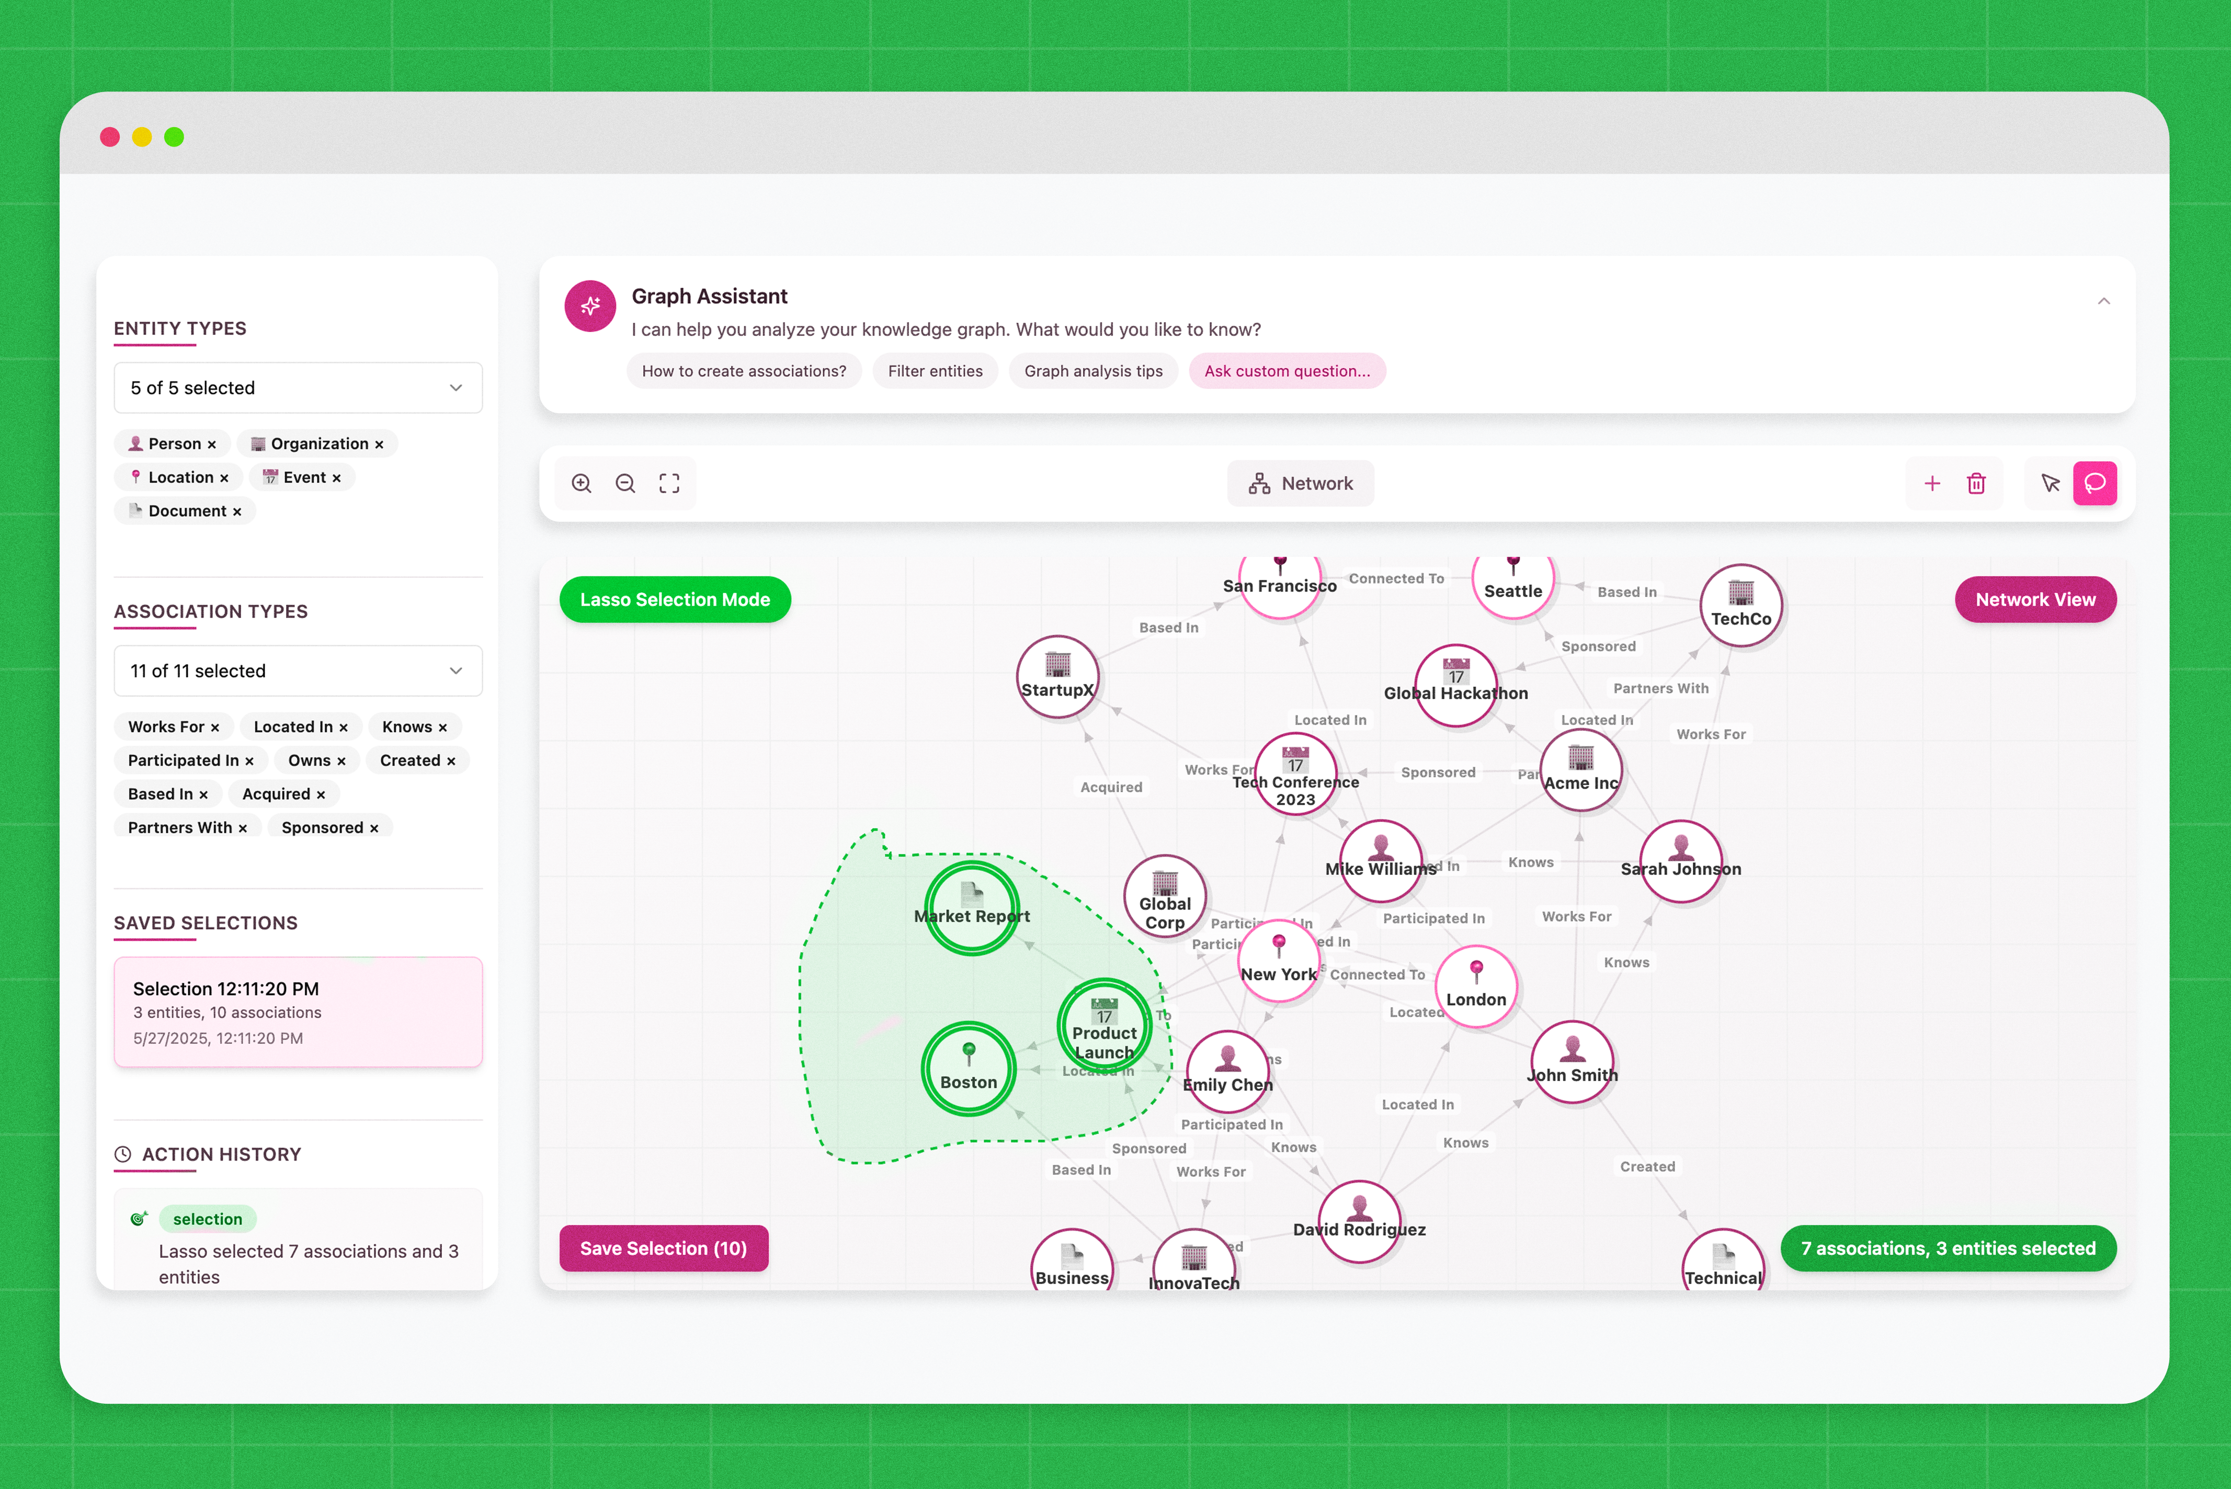Viewport: 2231px width, 1489px height.
Task: Select the Product Launch event node
Action: tap(1104, 1026)
